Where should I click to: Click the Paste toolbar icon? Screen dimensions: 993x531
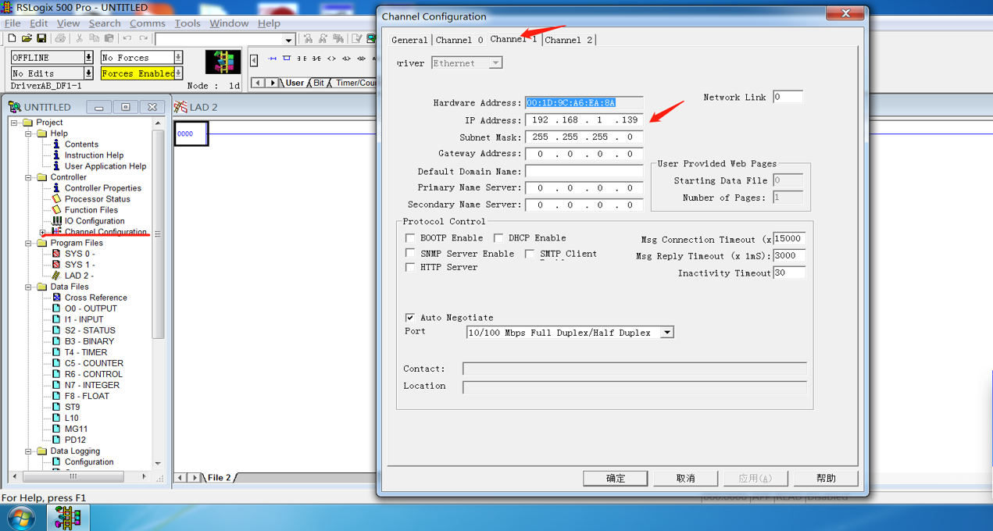click(x=109, y=38)
